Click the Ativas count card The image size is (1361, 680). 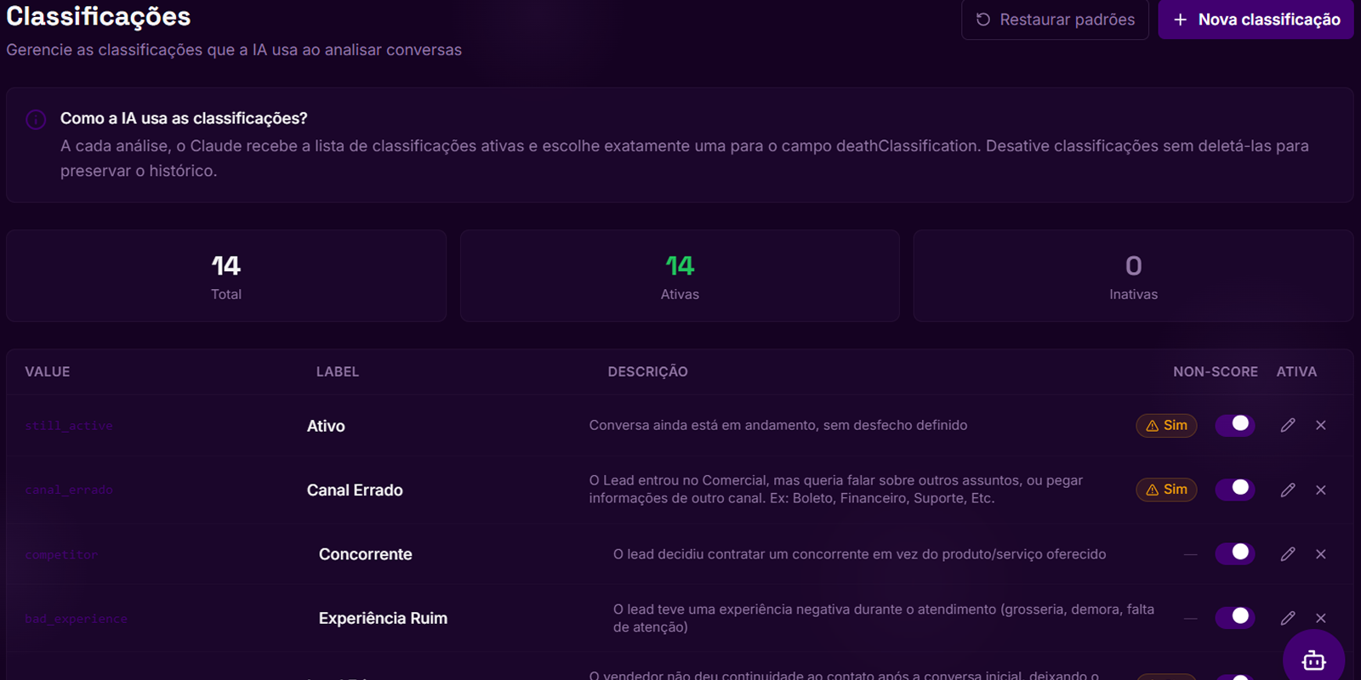point(680,275)
